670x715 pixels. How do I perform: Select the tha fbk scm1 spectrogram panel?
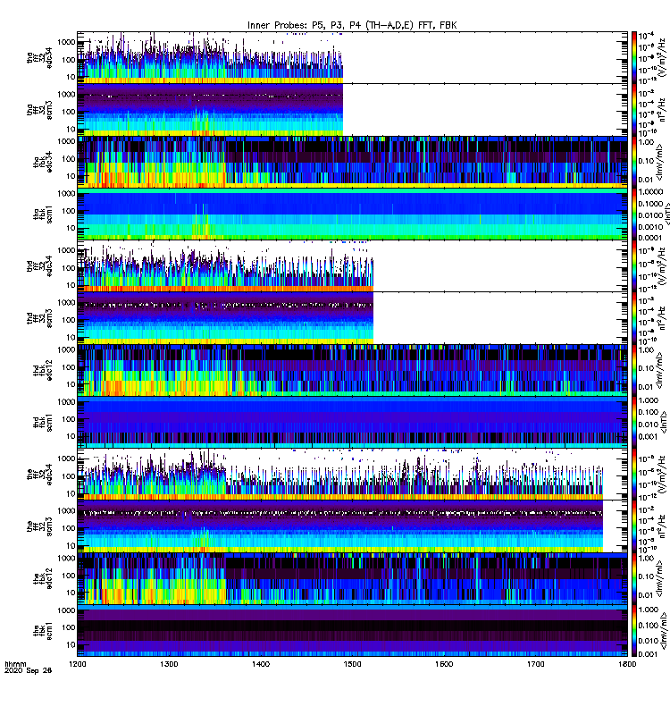coord(352,214)
